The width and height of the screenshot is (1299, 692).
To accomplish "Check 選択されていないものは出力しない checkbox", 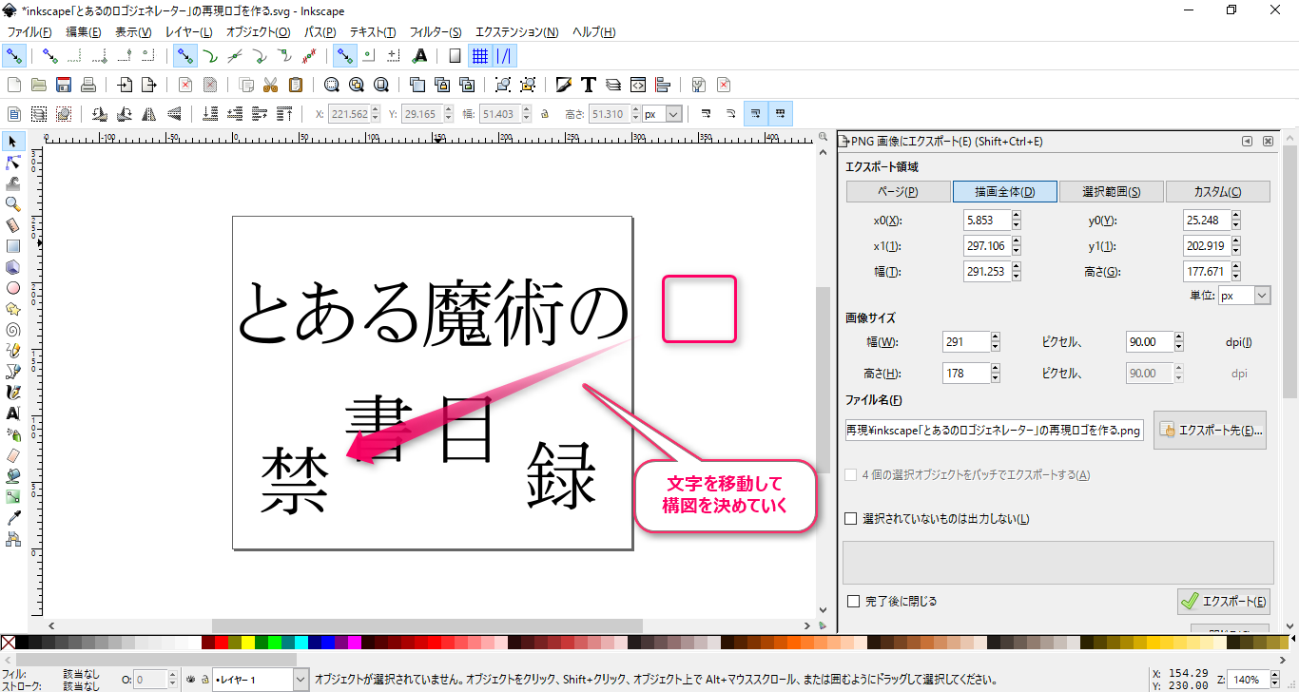I will coord(852,519).
